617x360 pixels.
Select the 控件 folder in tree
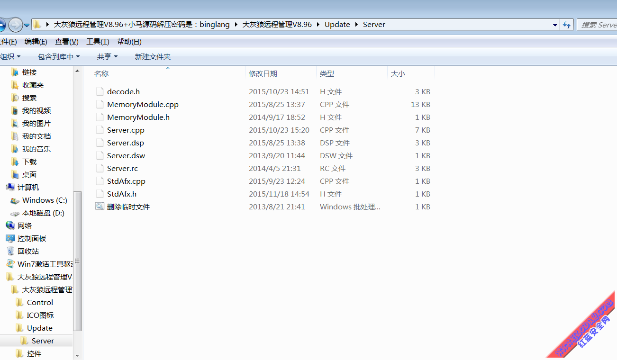[34, 353]
